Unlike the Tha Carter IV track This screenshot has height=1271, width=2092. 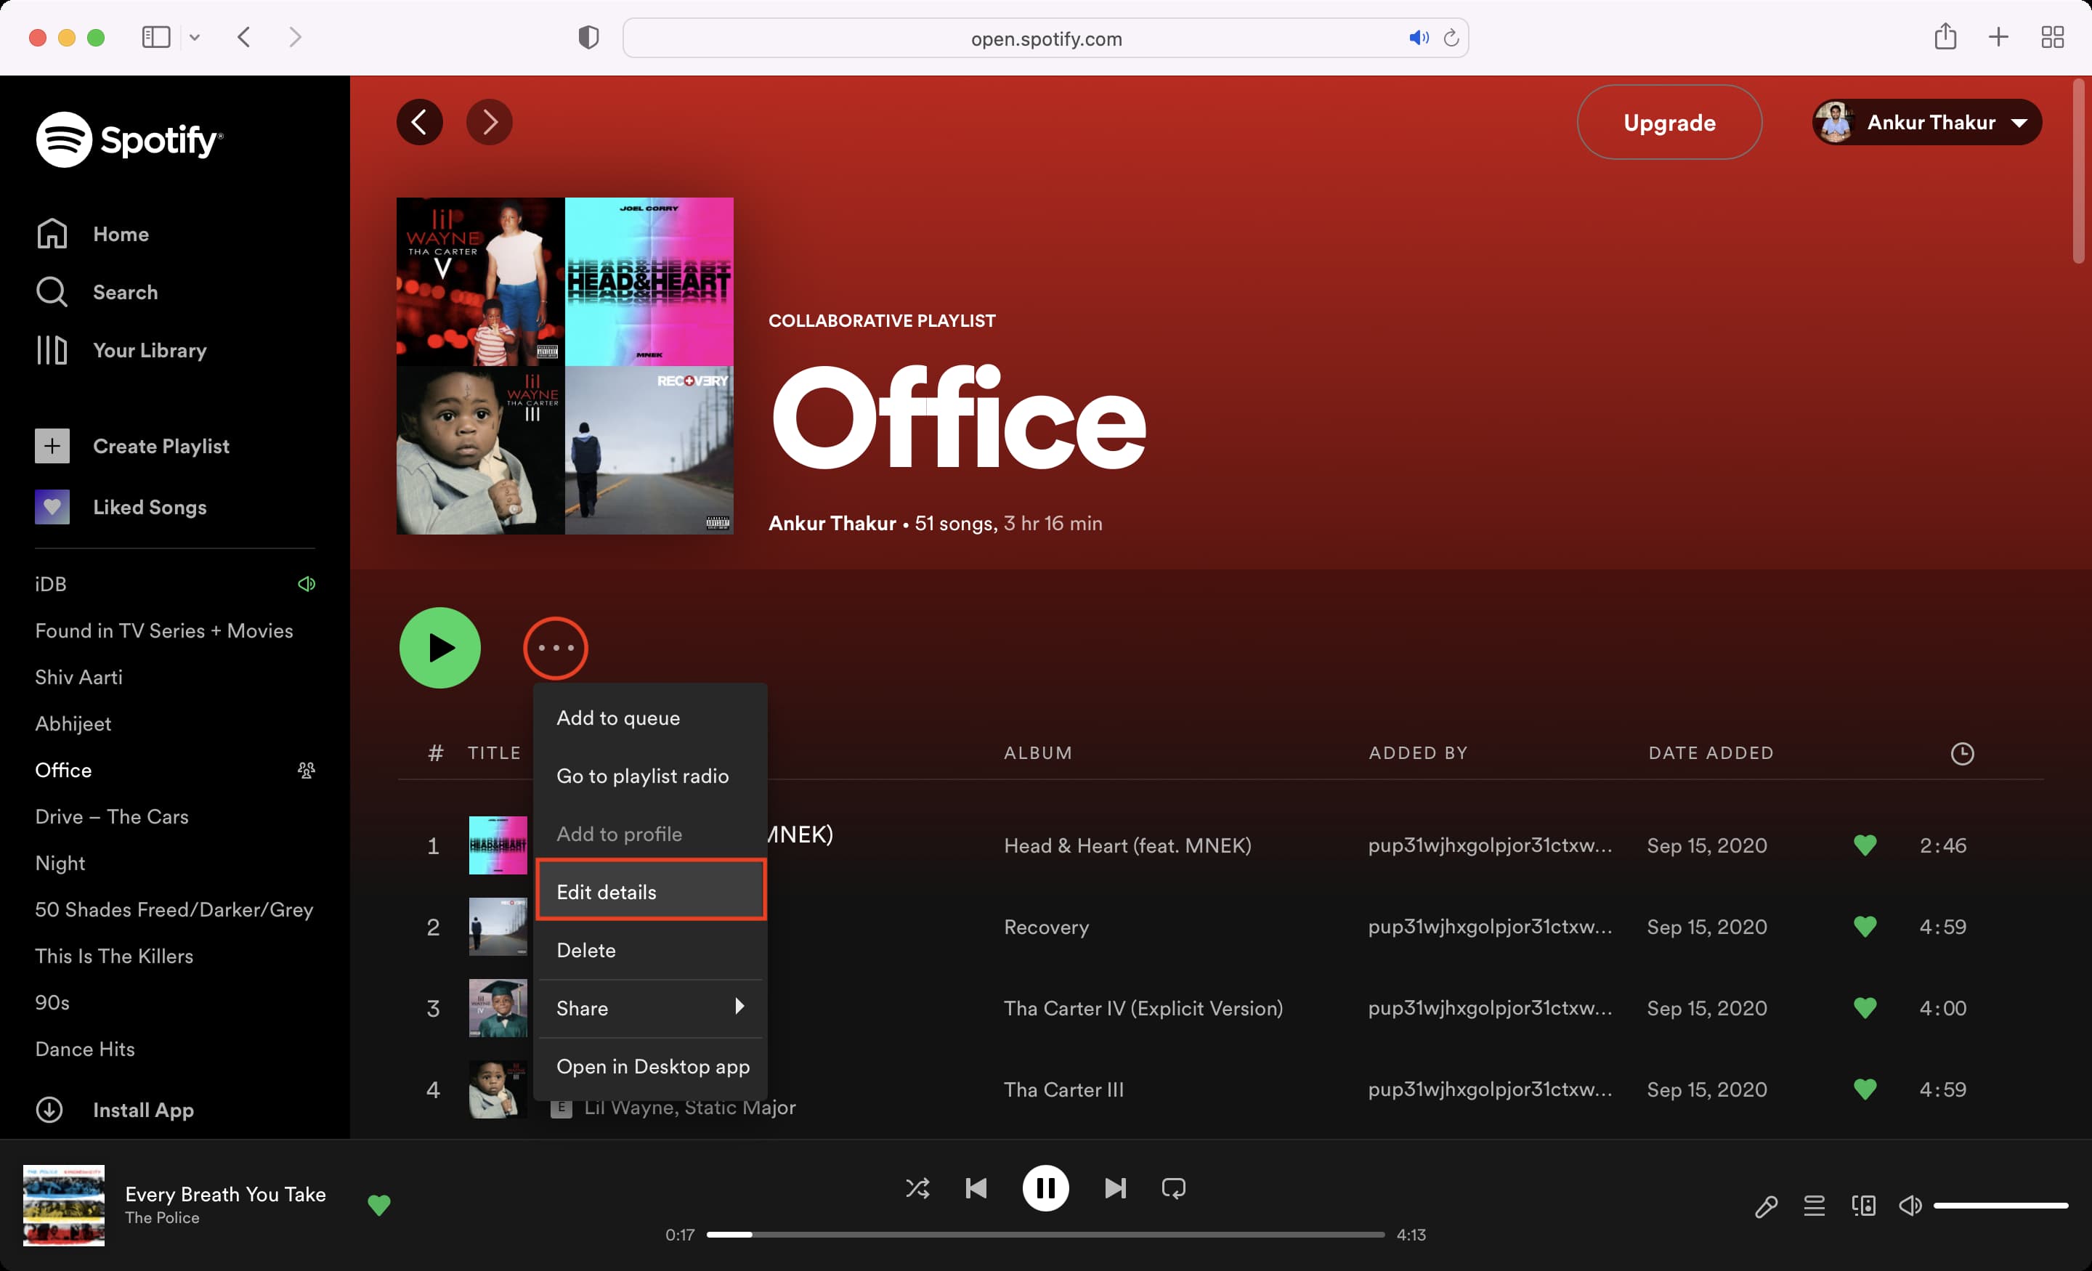coord(1865,1008)
